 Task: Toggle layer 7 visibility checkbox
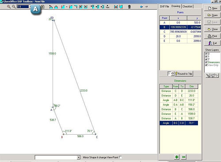pyautogui.click(x=206, y=59)
